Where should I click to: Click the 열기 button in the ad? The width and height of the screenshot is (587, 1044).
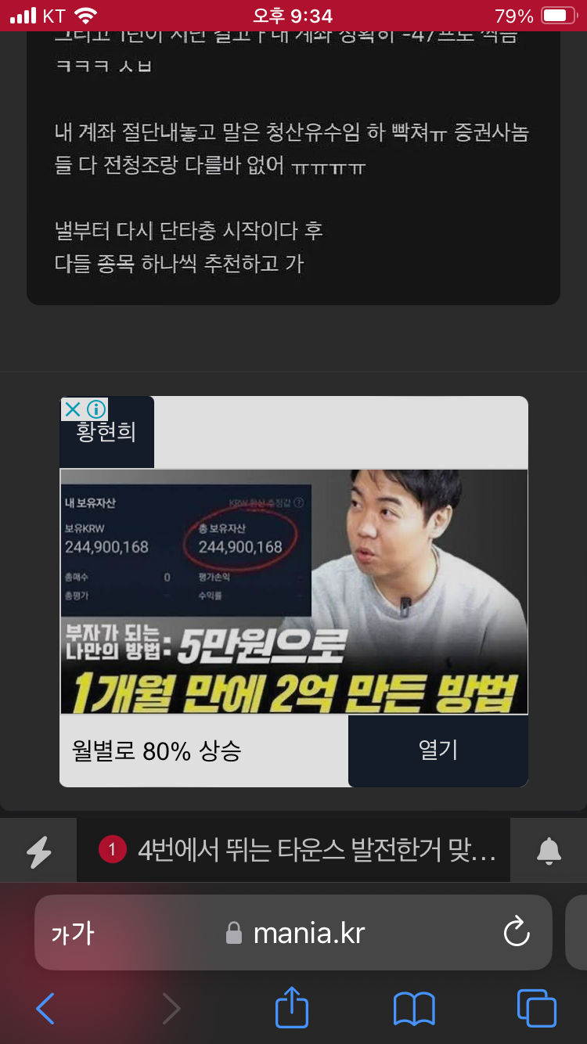438,751
